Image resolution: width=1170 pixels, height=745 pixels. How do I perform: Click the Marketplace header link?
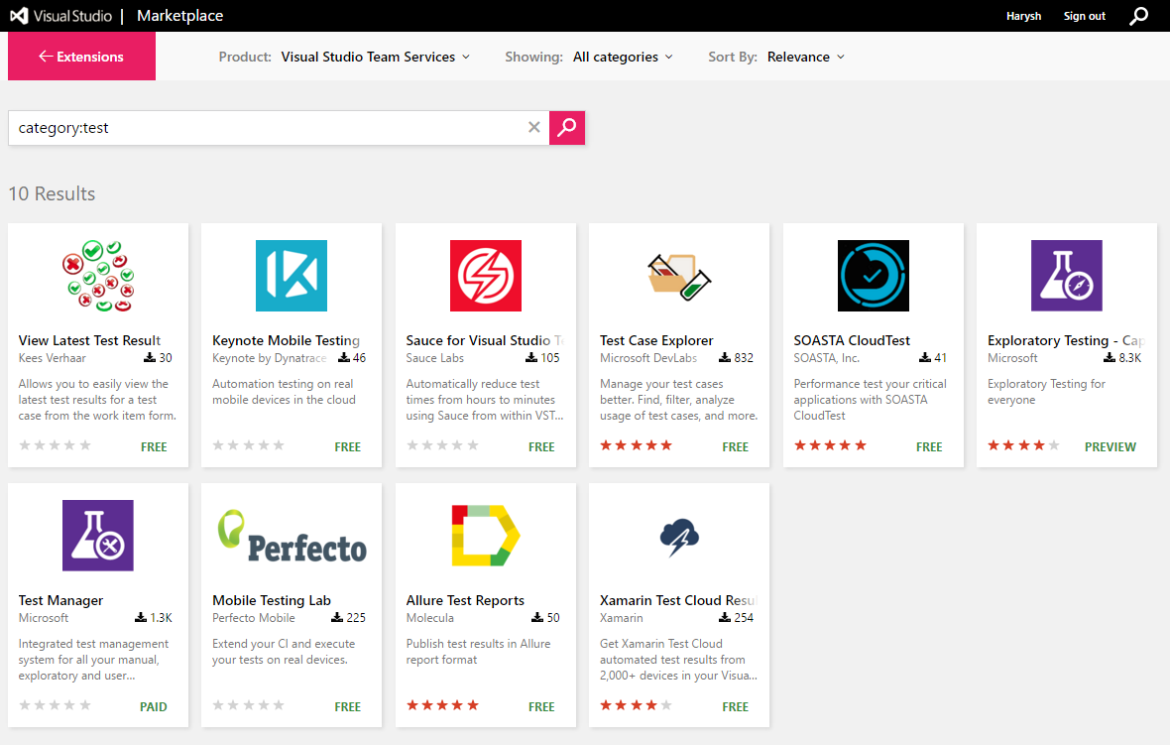179,16
